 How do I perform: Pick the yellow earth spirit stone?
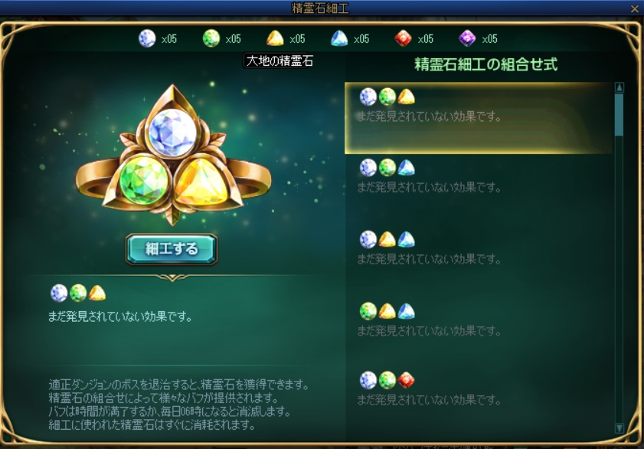[x=275, y=38]
